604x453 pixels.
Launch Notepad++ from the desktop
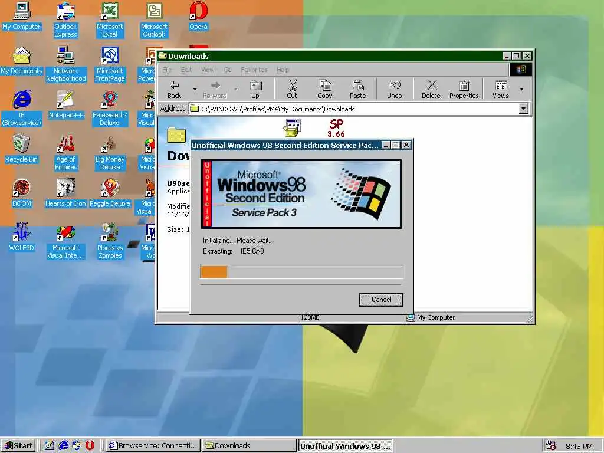tap(66, 105)
